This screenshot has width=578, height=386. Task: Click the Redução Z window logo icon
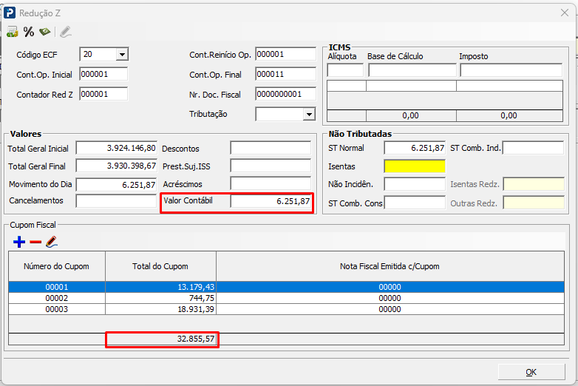point(10,12)
